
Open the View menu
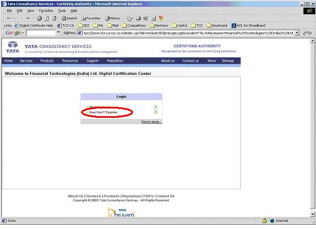[x=31, y=10]
